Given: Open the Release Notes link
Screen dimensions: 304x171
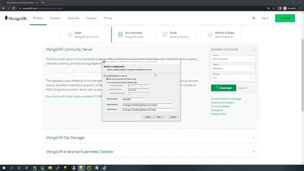Looking at the screenshot, I should pos(218,114).
